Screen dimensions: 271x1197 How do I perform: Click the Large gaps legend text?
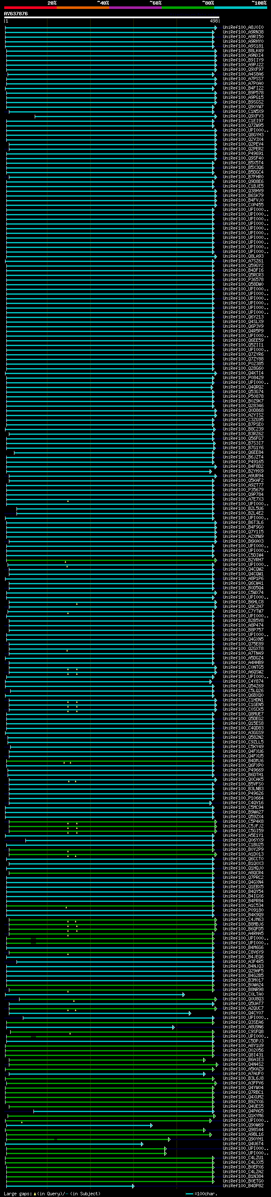[x=52, y=1193]
